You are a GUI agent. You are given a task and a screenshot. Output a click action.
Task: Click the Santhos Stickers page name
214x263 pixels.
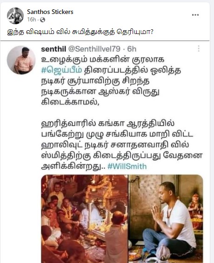pyautogui.click(x=50, y=12)
